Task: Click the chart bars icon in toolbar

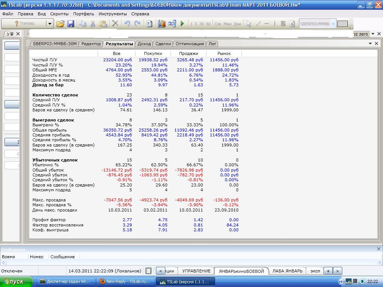Action: (x=162, y=24)
